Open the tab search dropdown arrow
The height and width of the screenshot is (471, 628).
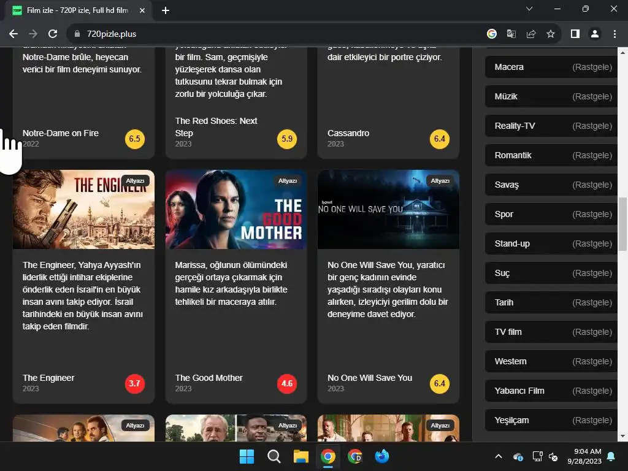pos(529,9)
